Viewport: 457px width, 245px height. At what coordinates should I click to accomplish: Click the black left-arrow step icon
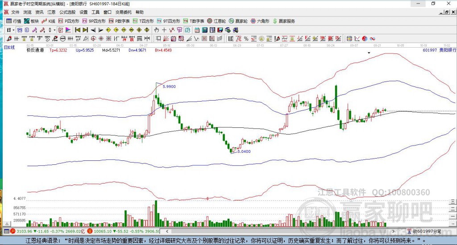93,30
